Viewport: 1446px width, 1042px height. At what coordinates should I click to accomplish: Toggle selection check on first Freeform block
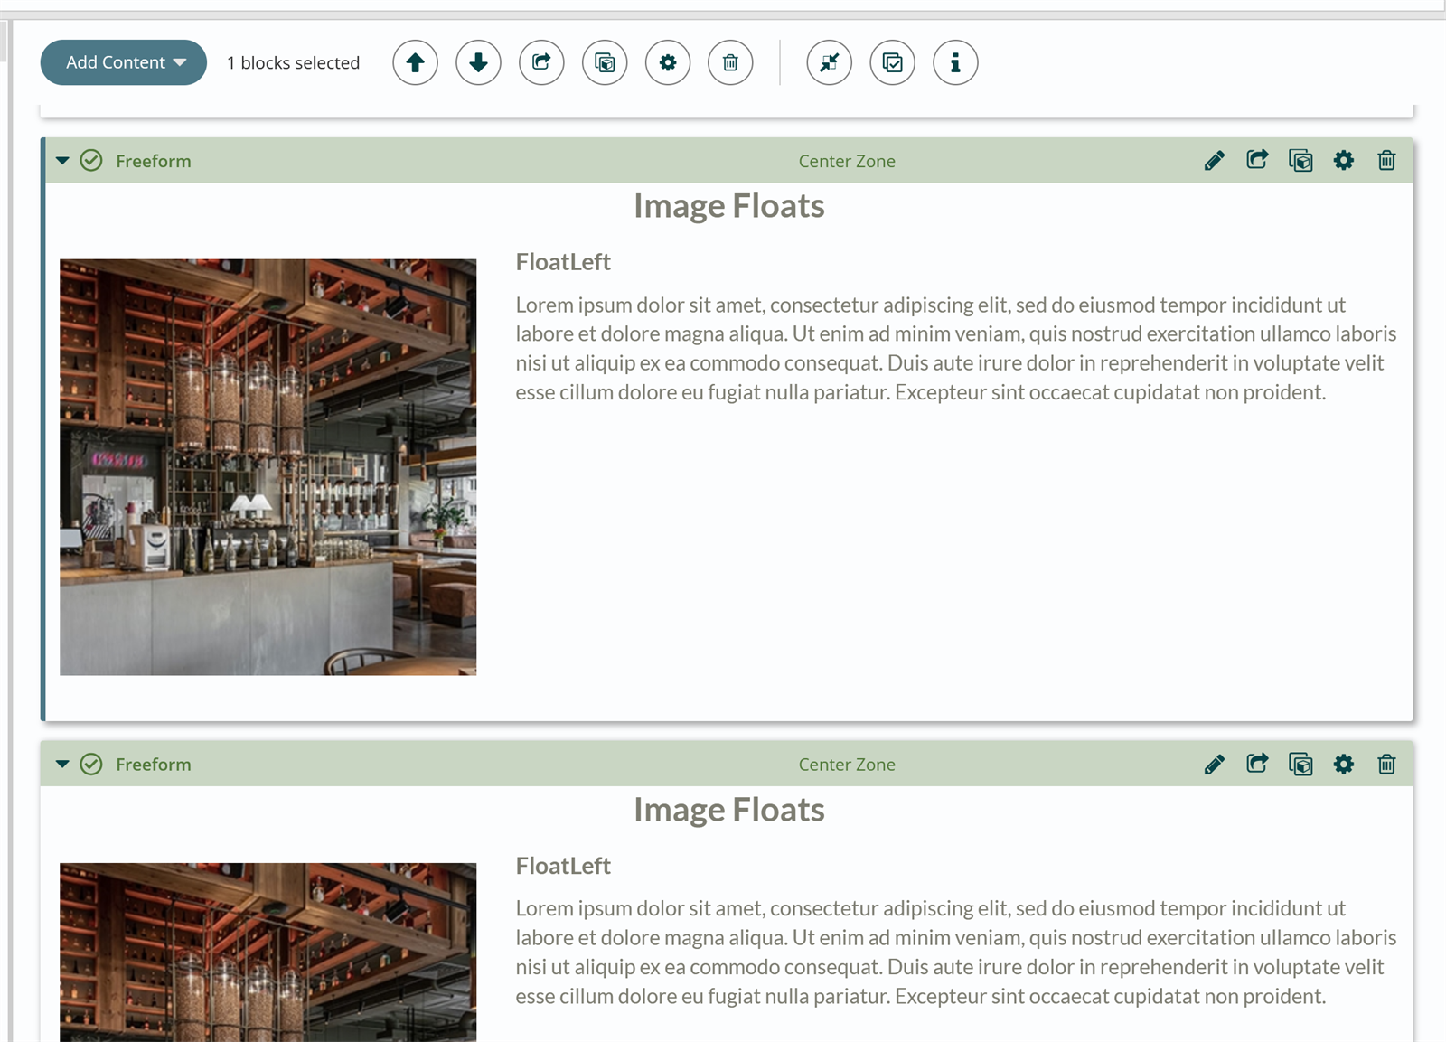(91, 161)
